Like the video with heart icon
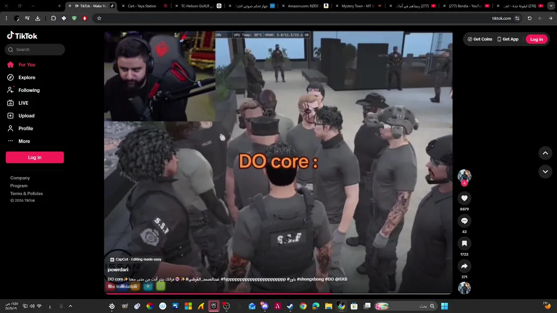This screenshot has width=557, height=313. pyautogui.click(x=464, y=198)
